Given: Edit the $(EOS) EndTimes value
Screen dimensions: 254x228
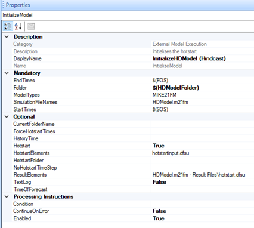Looking at the screenshot, I should 160,81.
